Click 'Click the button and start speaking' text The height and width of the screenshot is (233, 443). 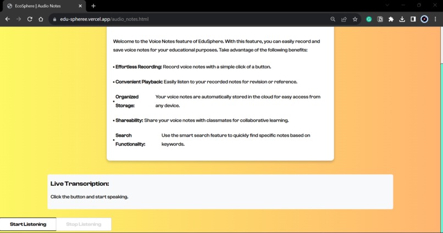(x=89, y=197)
